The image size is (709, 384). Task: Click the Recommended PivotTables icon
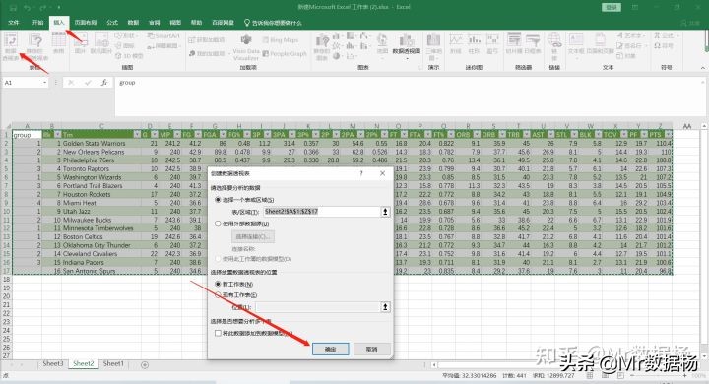(35, 46)
